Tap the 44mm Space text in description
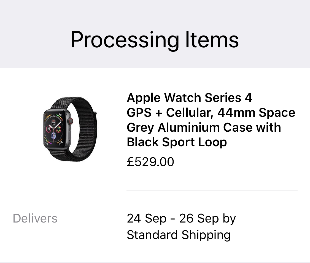Screen dimensions: 310x263 pos(256,113)
